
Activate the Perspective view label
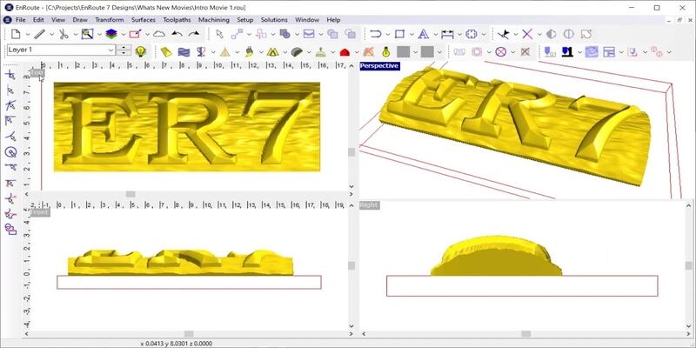pos(379,66)
